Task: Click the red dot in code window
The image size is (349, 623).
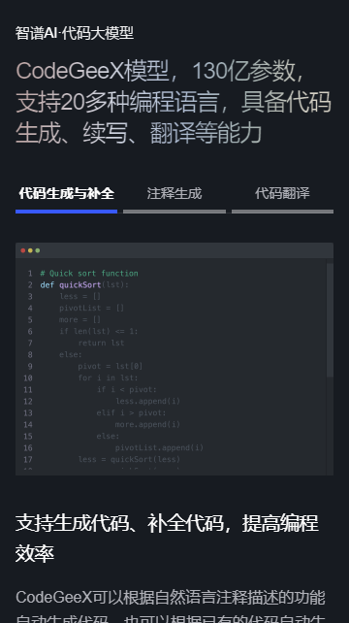Action: (x=23, y=250)
